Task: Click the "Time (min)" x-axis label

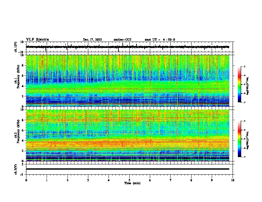Action: [x=132, y=183]
